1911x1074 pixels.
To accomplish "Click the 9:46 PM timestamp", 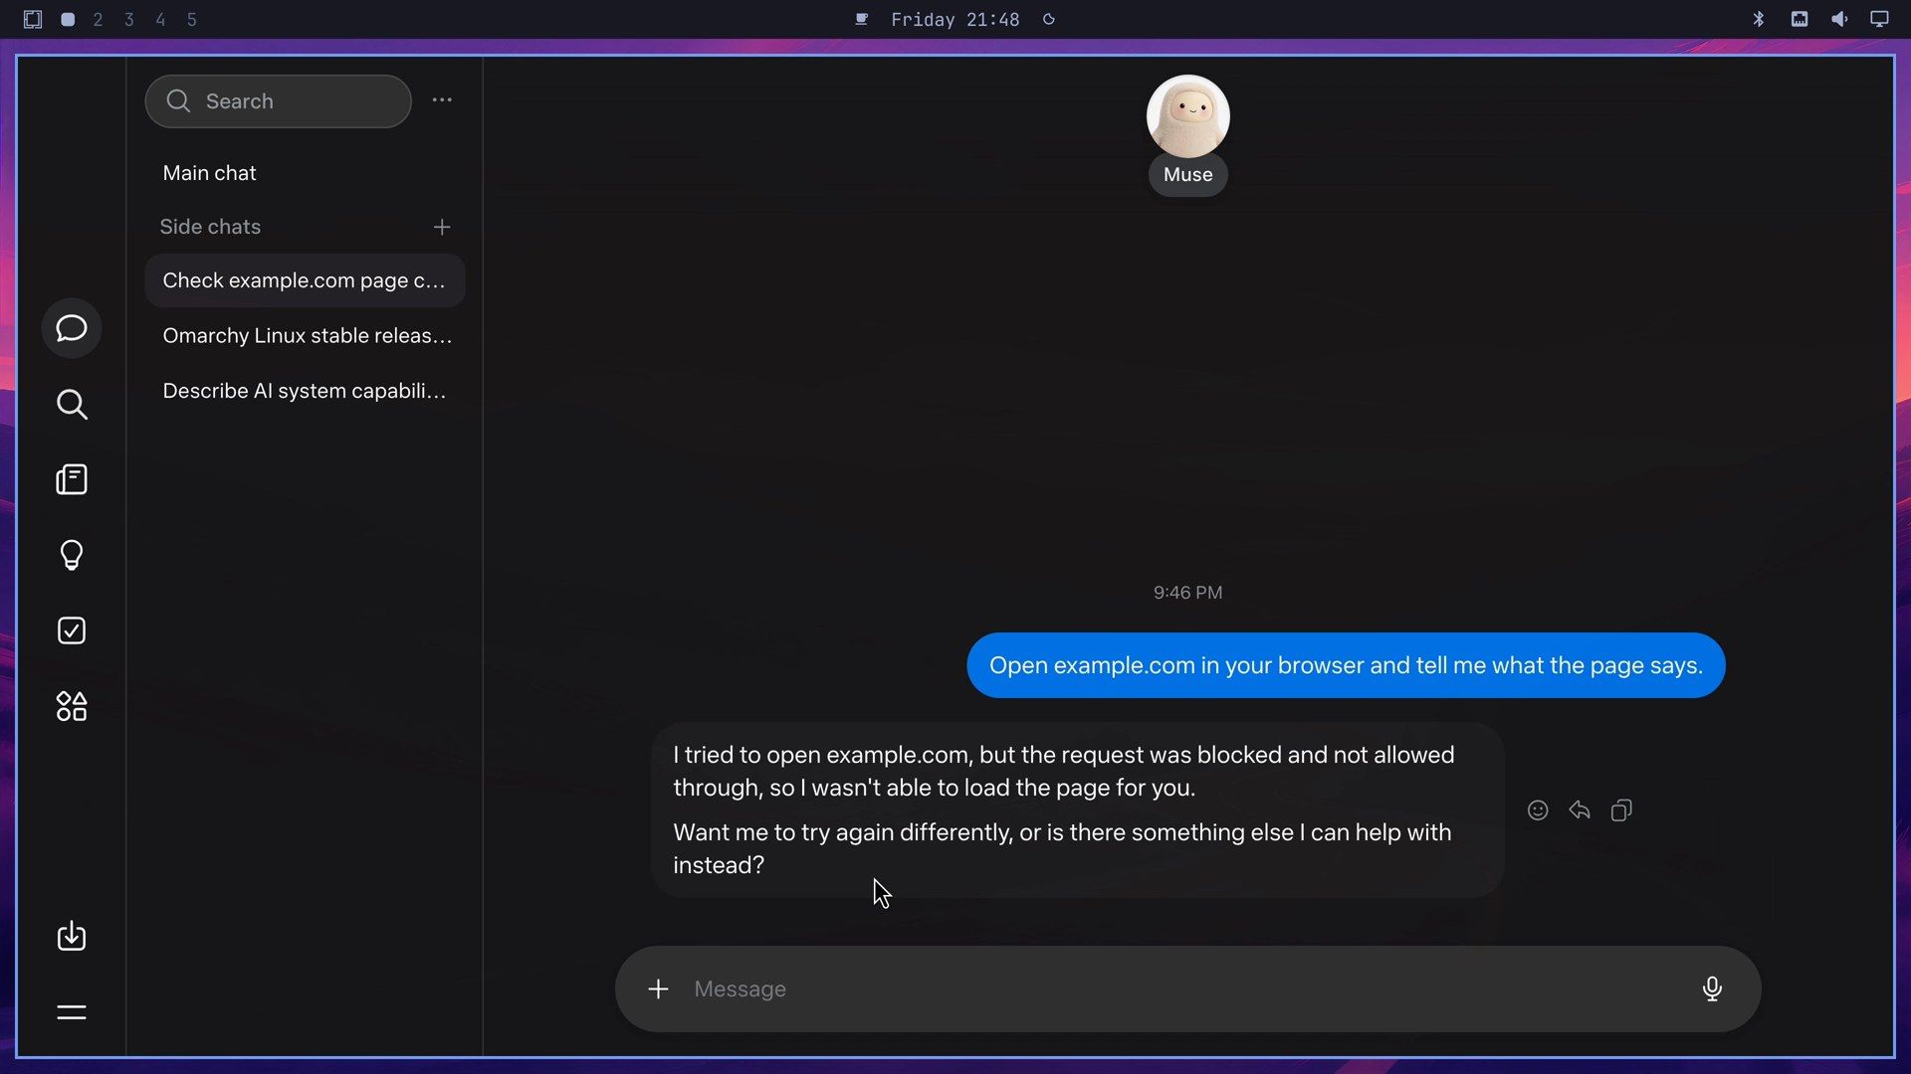I will 1187,593.
